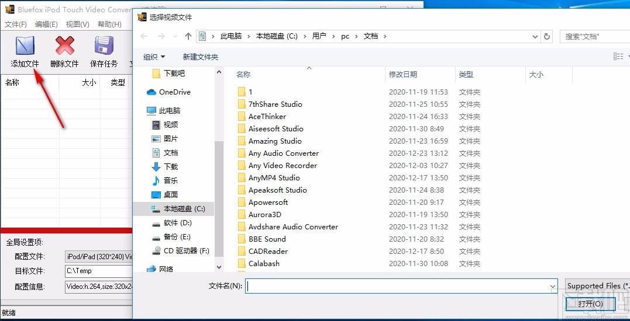Change the view layout icon
This screenshot has height=321, width=630.
[618, 57]
